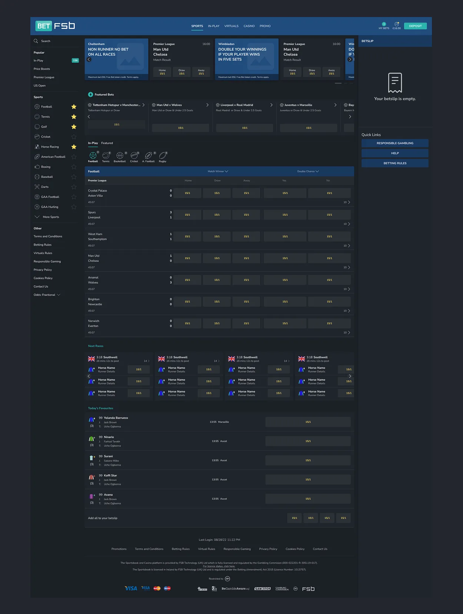Open BETTING RULES quick link
Screen dimensions: 463x614
tap(395, 163)
